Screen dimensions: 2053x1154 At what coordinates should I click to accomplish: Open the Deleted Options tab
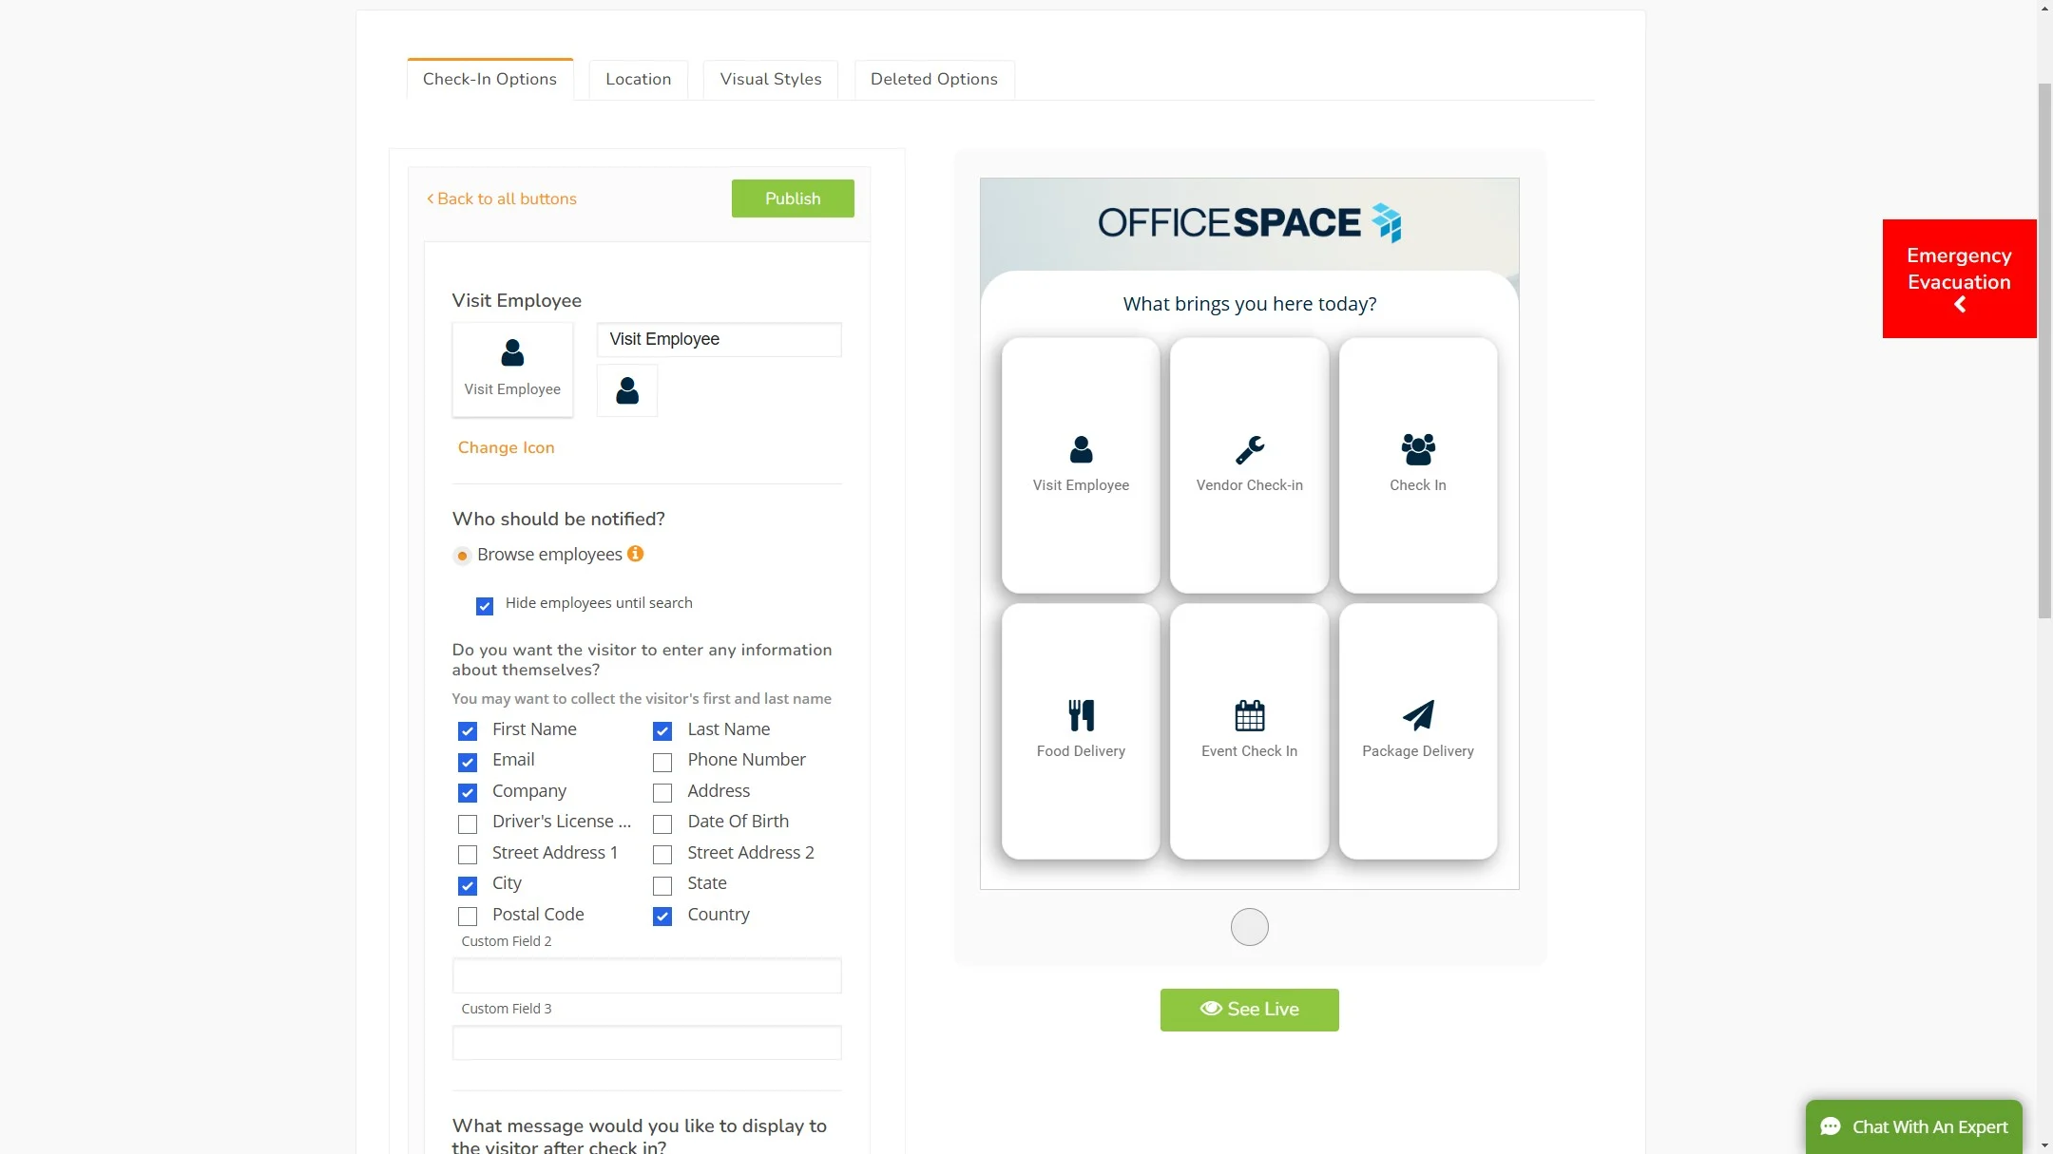click(933, 79)
